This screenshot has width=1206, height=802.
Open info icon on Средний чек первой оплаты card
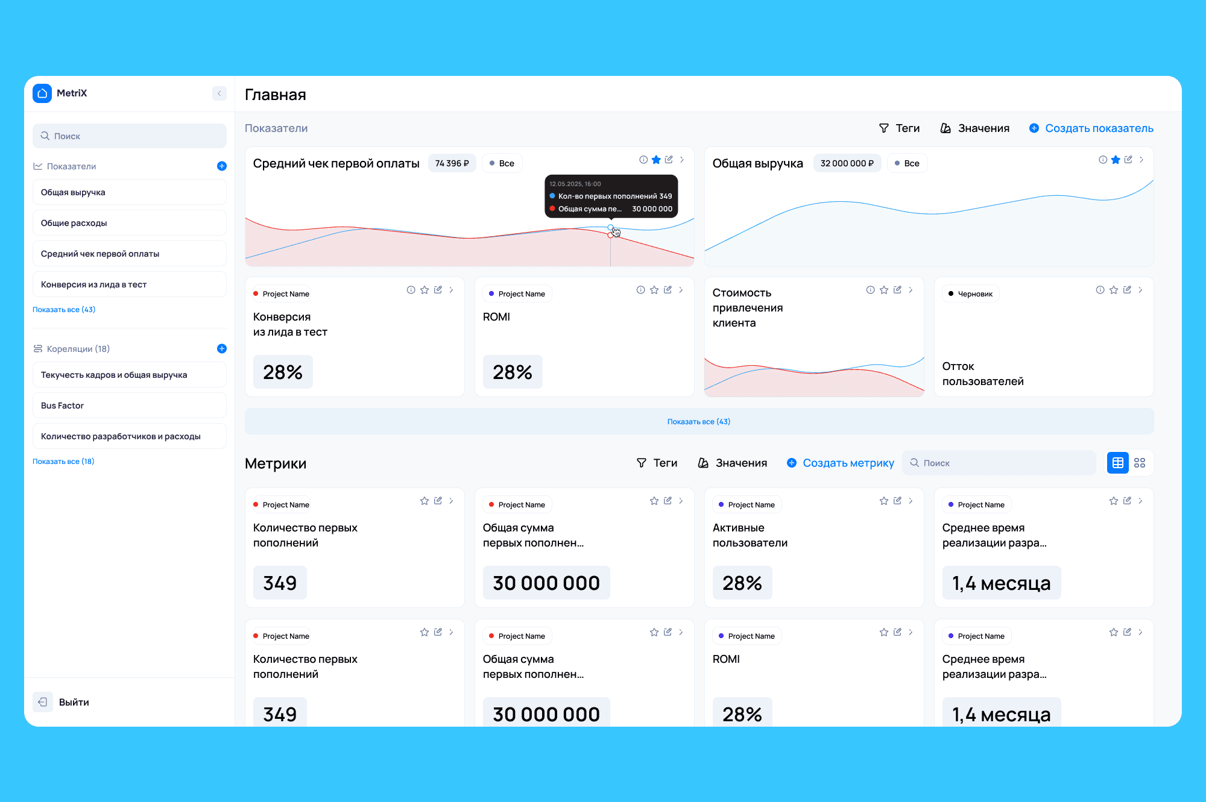tap(643, 160)
